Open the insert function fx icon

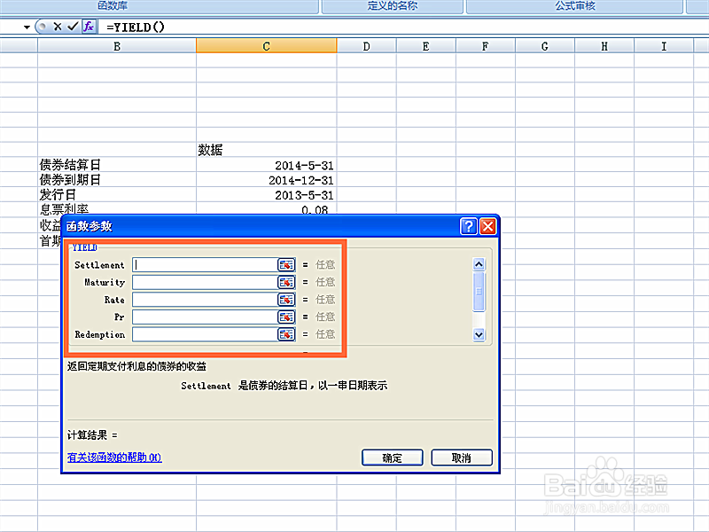89,27
